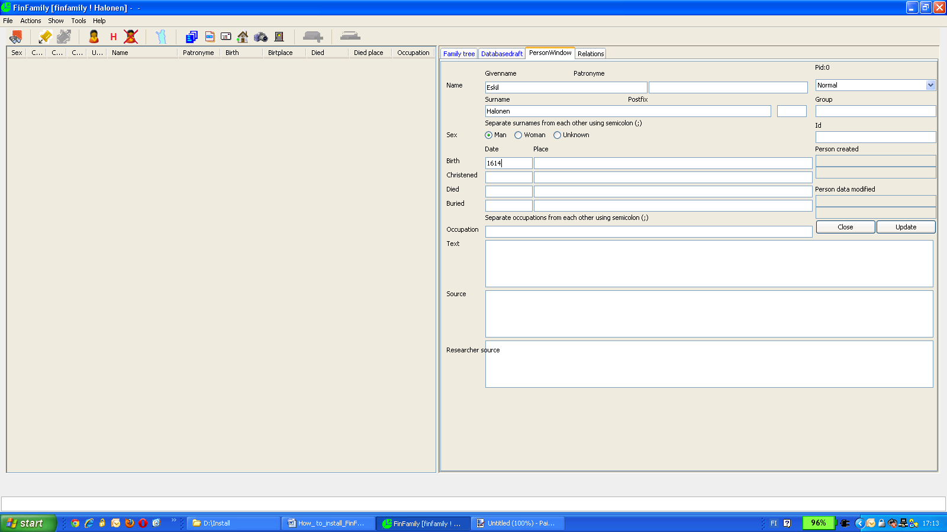
Task: Click the report page toolbar icon
Action: [x=210, y=37]
